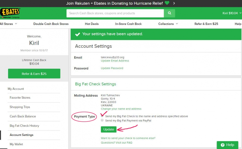Click the Member since 10/6/17 text
Viewport: 242px width, 149px height.
(x=34, y=50)
